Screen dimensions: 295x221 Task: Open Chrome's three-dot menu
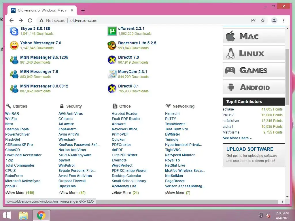click(283, 20)
